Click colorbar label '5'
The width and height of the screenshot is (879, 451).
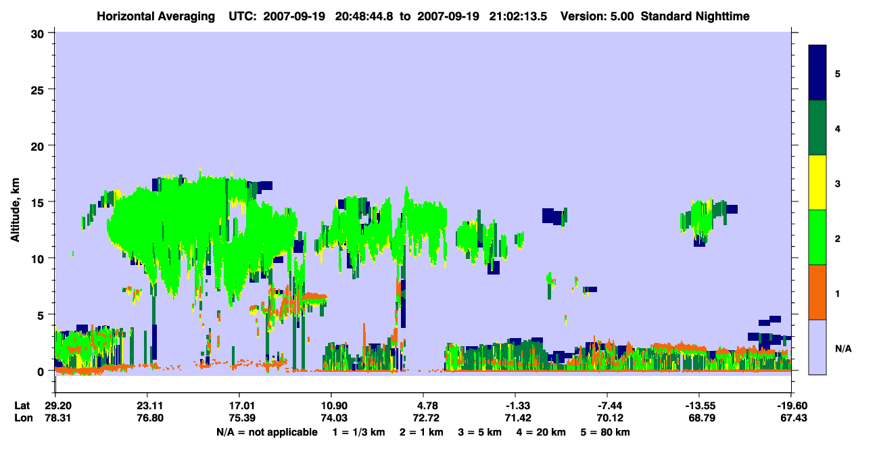tap(838, 73)
